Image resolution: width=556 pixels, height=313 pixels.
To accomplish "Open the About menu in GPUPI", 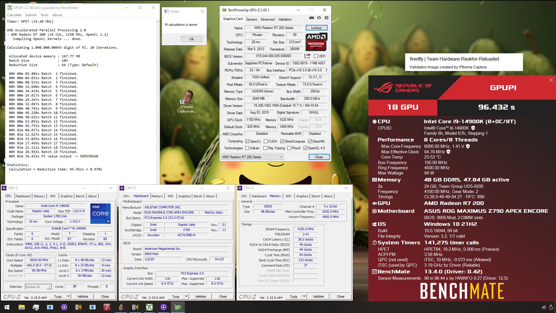I will (x=57, y=15).
